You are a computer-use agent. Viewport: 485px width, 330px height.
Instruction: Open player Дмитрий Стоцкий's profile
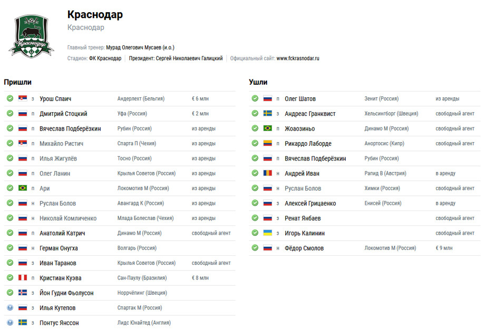(63, 114)
